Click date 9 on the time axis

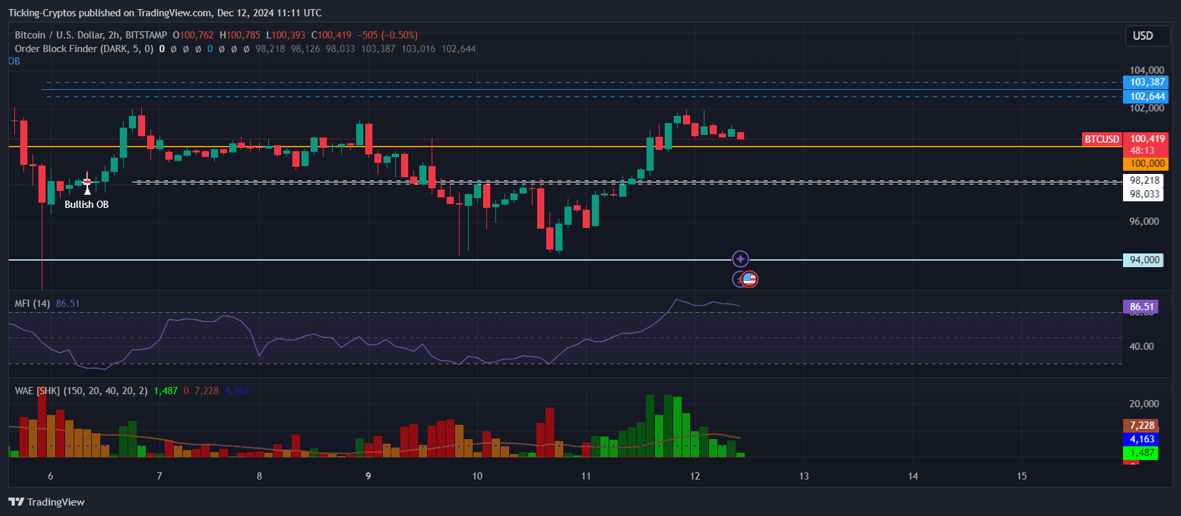point(368,476)
